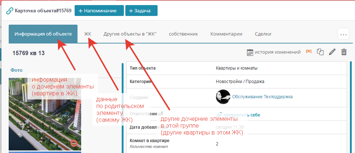The width and height of the screenshot is (355, 153).
Task: View история изменений link
Action: click(x=278, y=52)
